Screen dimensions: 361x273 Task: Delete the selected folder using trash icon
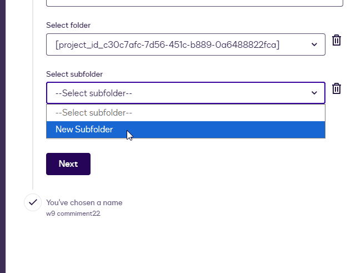(336, 41)
